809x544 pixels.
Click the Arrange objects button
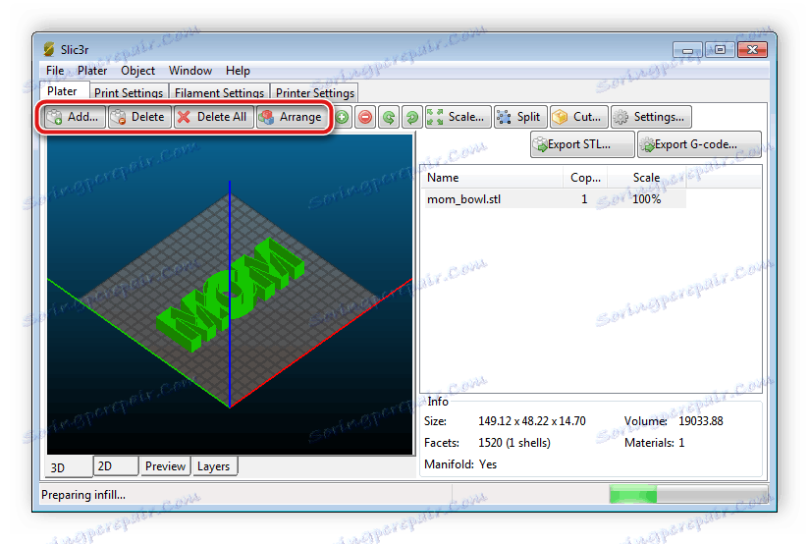click(291, 117)
